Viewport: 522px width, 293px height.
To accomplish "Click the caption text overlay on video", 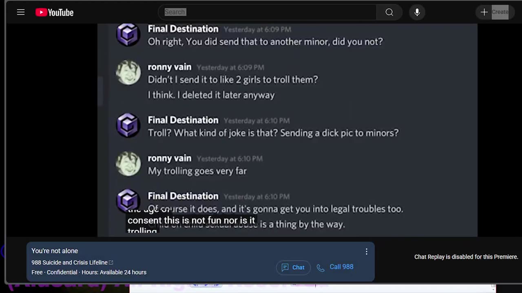I will (191, 221).
